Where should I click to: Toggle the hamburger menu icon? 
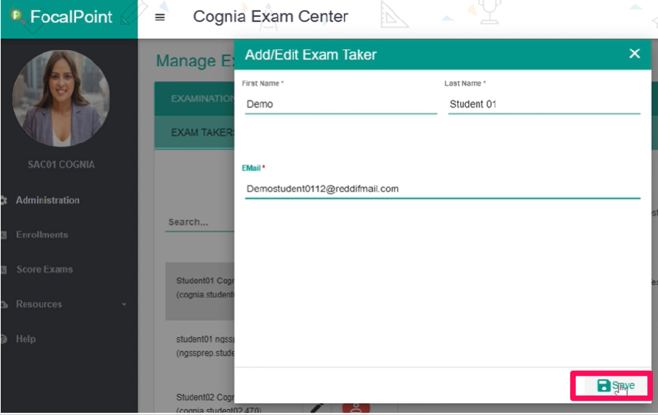pyautogui.click(x=160, y=17)
